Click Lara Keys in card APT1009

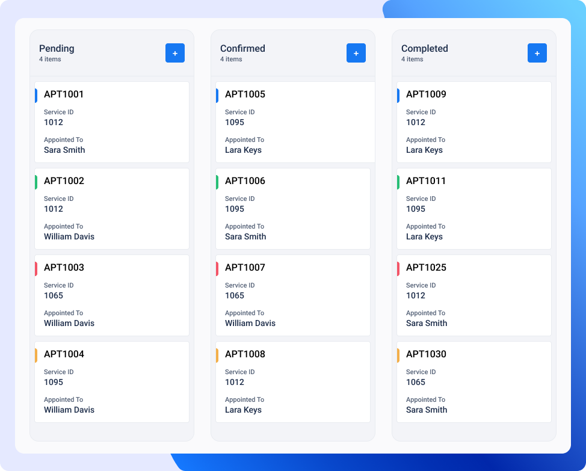tap(424, 150)
